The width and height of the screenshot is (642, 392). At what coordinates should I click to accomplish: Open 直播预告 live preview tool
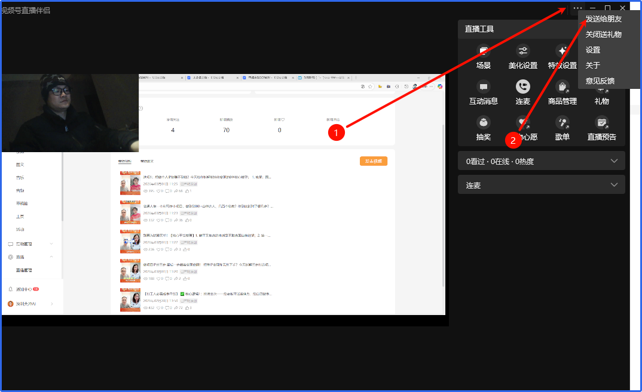pos(601,128)
